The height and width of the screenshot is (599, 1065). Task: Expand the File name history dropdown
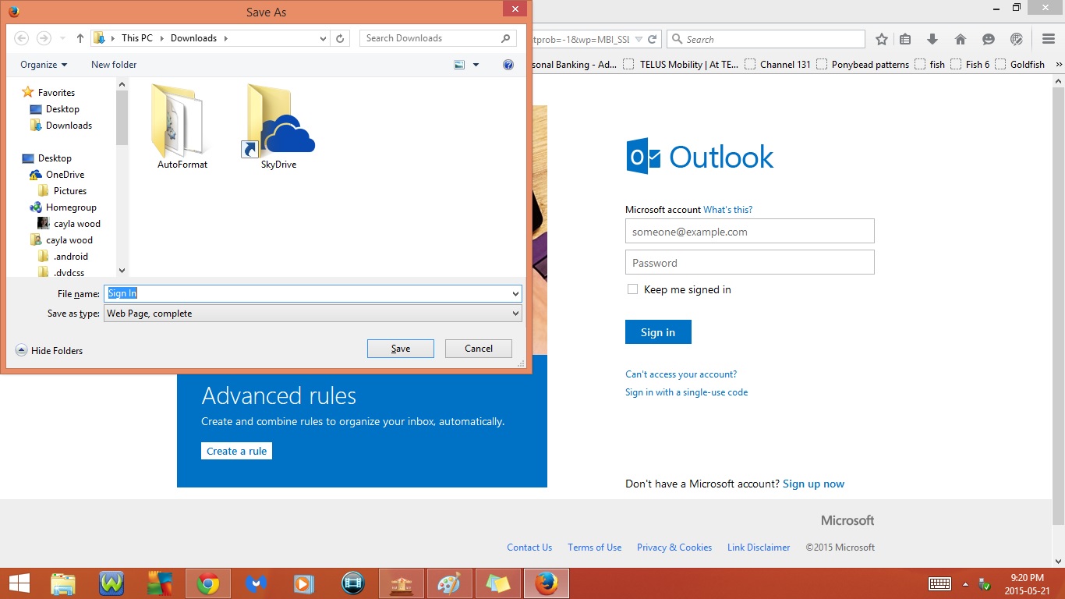515,294
